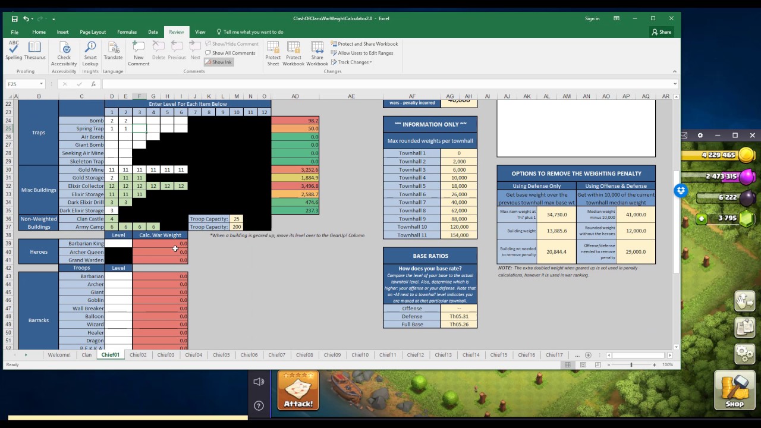Viewport: 761px width, 428px height.
Task: Go to Previous comment
Action: (x=177, y=51)
